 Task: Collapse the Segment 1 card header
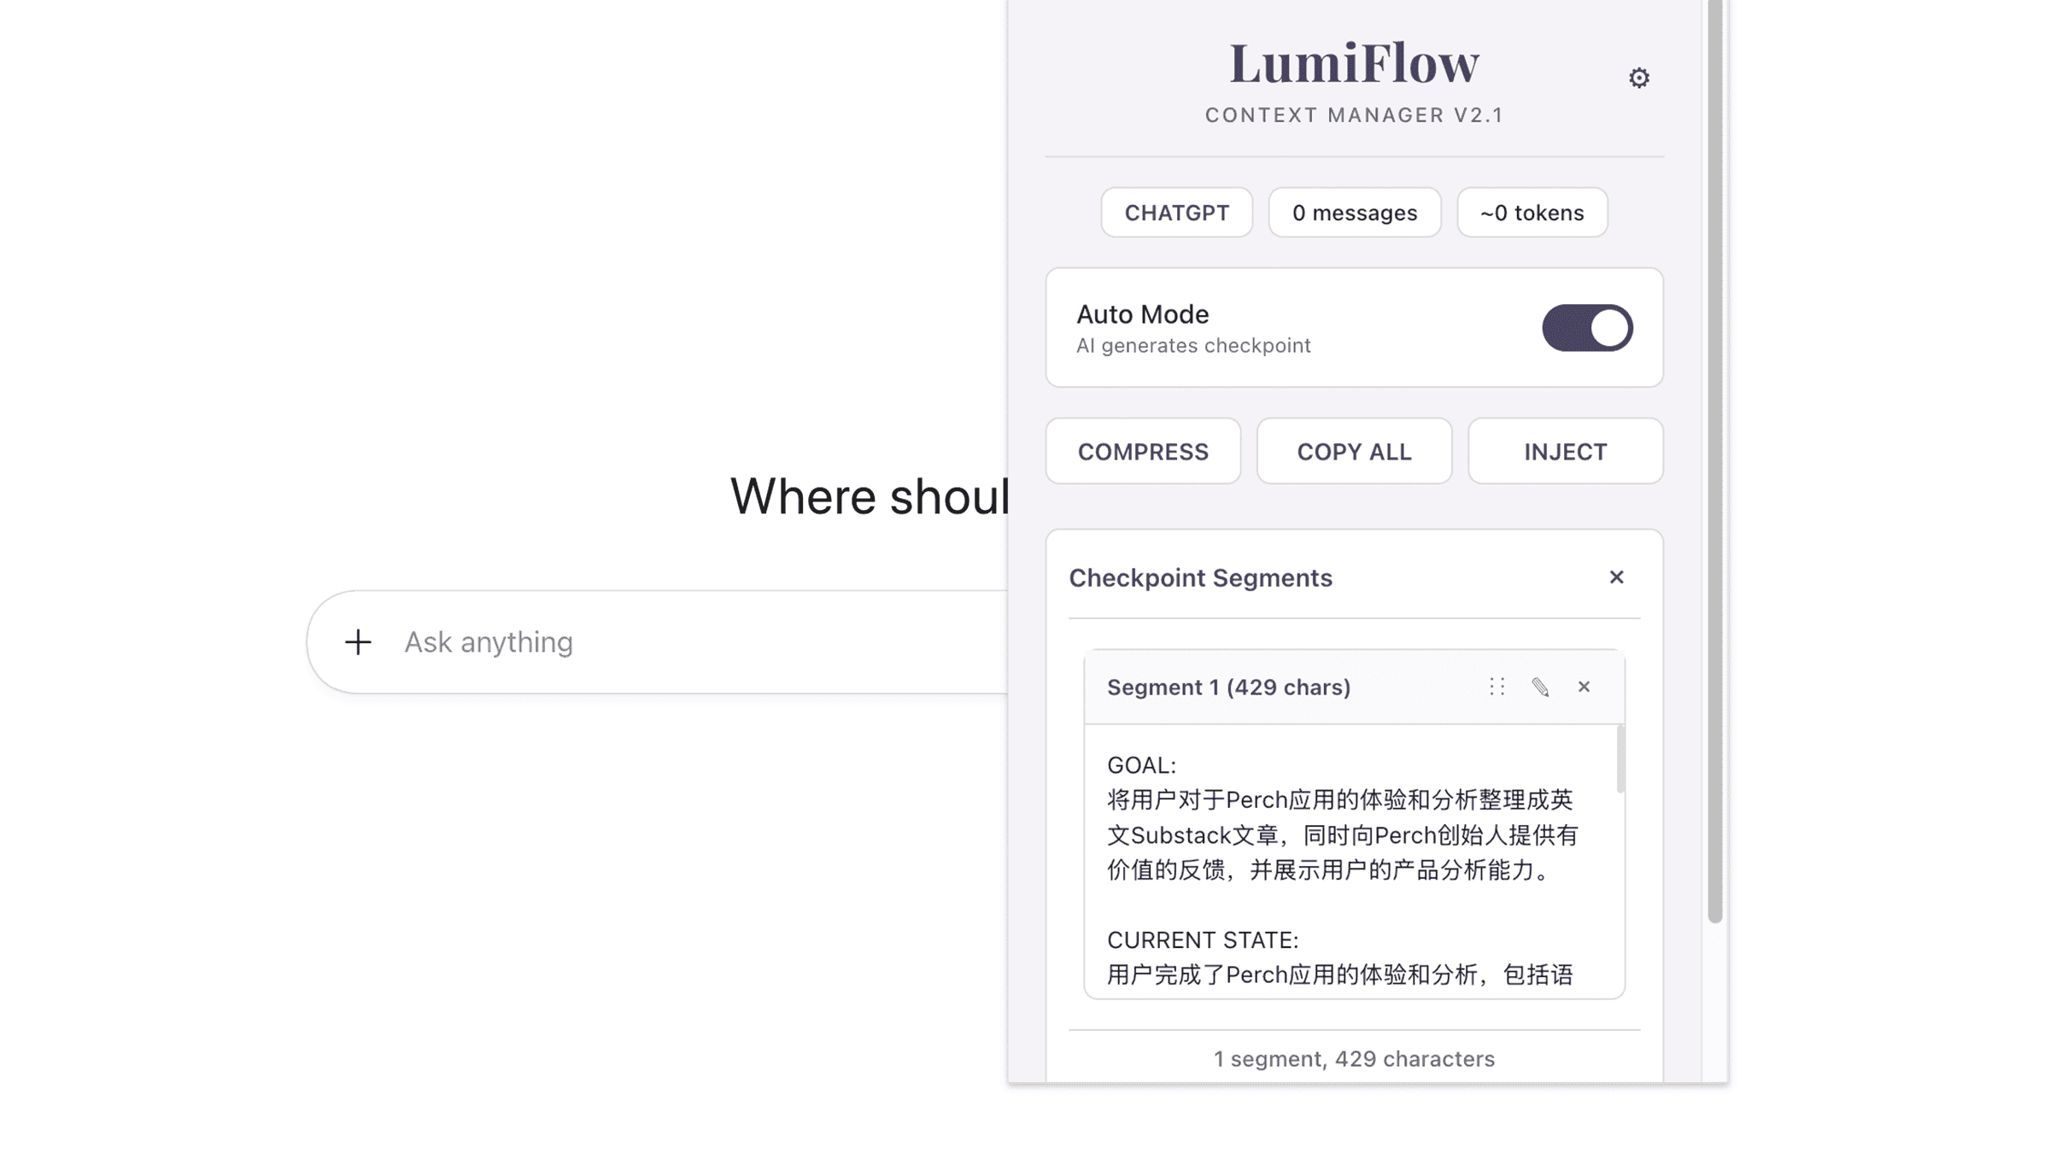tap(1229, 686)
